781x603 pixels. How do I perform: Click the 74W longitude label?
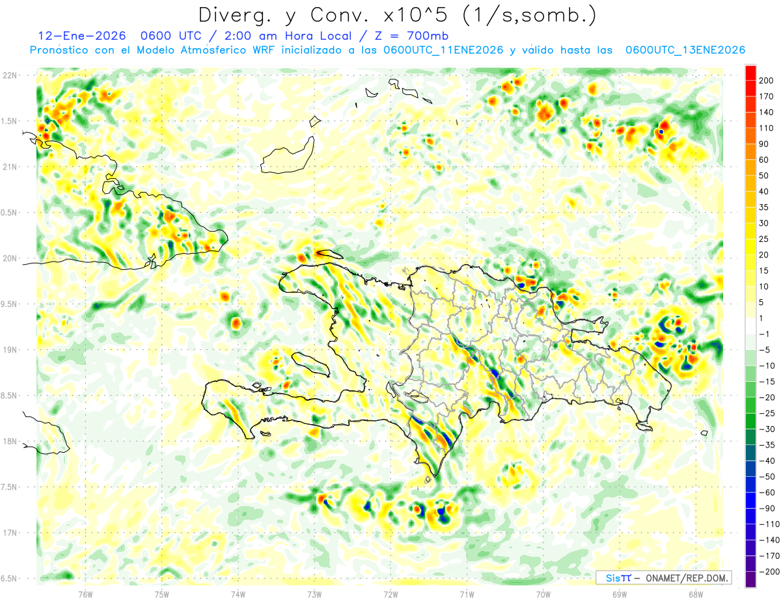(238, 593)
